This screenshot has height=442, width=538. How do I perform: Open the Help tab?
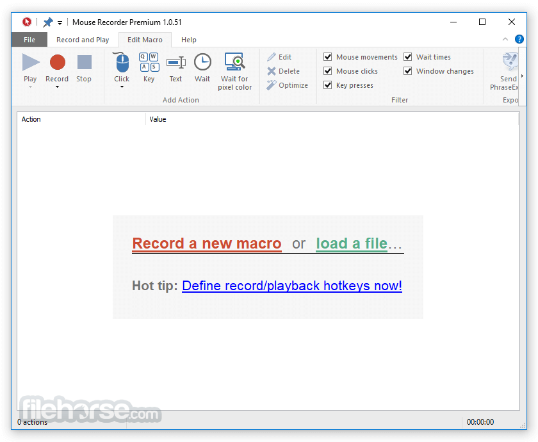tap(189, 40)
